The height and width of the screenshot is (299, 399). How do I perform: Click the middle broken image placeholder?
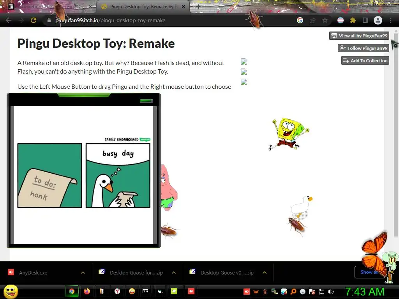[244, 72]
